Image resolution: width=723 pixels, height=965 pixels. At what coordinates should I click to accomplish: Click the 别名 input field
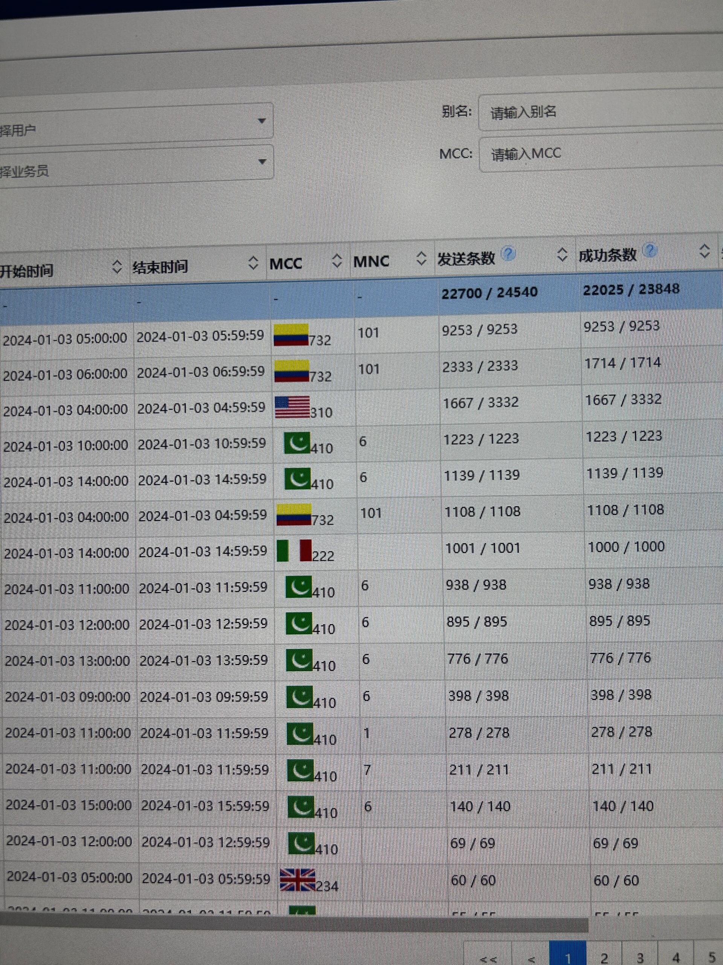point(601,111)
